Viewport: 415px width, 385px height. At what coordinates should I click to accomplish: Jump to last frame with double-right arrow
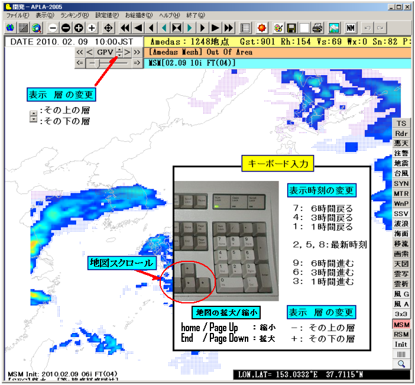pos(229,28)
